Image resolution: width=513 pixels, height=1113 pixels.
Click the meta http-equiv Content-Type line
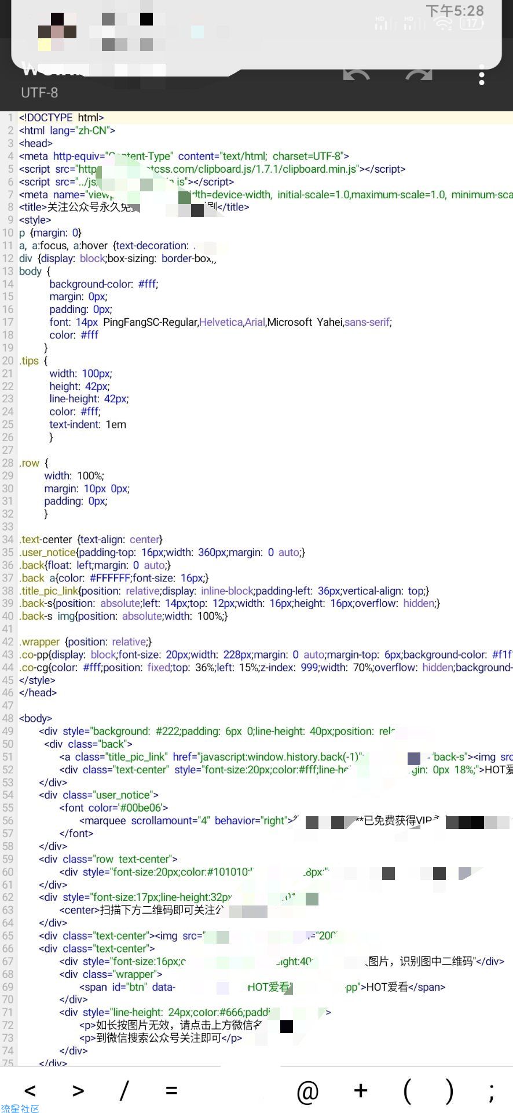(184, 156)
